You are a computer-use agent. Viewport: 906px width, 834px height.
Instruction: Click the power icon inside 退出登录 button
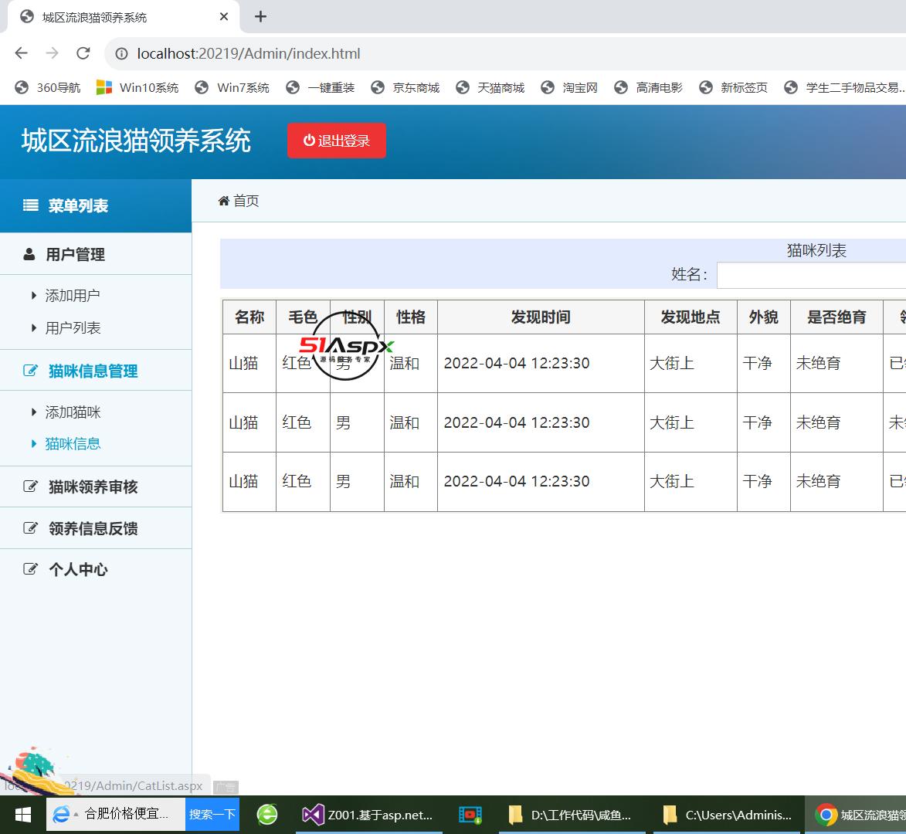tap(310, 141)
